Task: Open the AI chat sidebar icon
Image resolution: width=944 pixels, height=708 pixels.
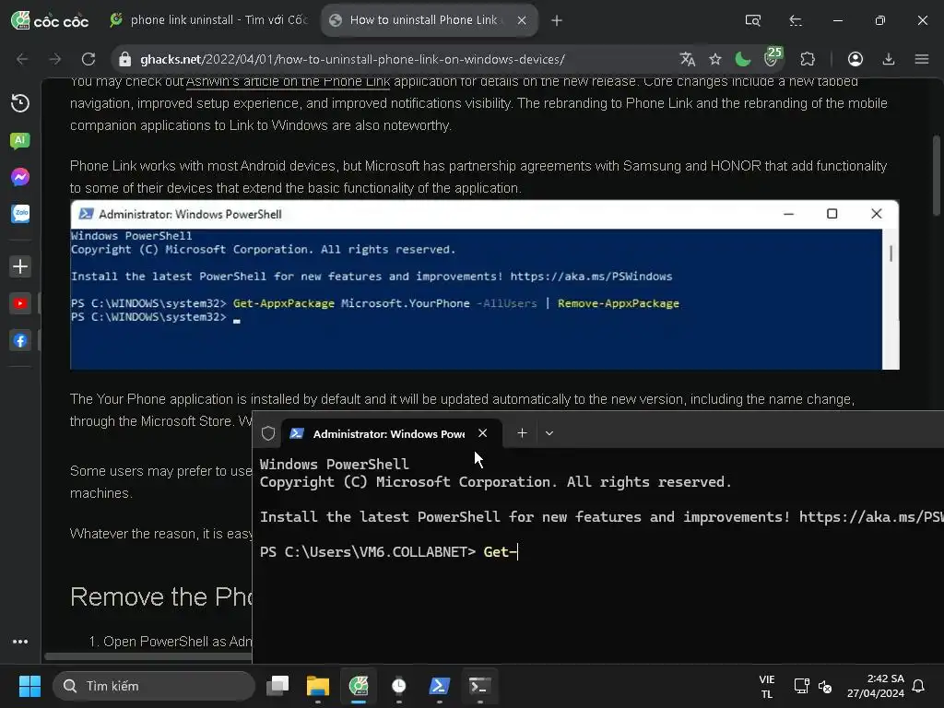Action: pos(20,141)
